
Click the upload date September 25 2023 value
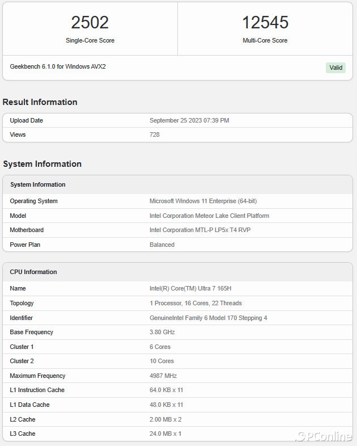tap(189, 120)
